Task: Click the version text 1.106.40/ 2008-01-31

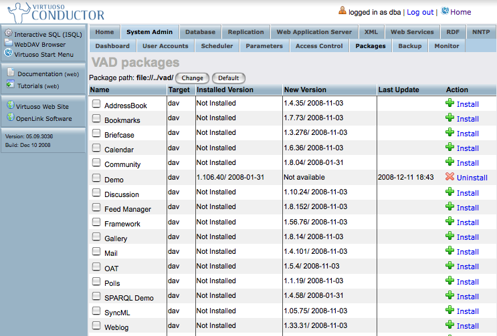Action: click(230, 177)
